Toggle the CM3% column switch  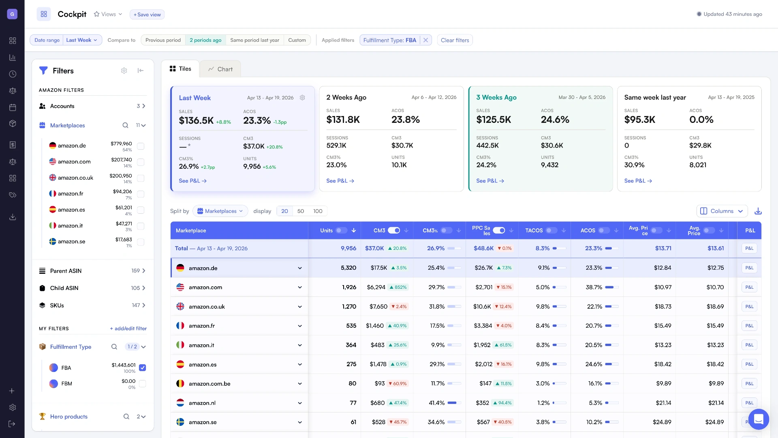[x=447, y=230]
